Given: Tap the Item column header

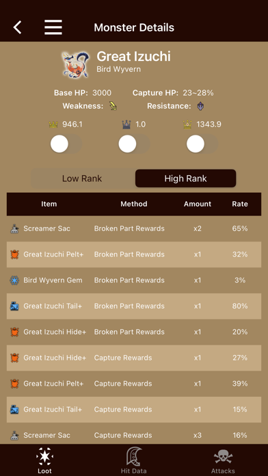Looking at the screenshot, I should click(x=49, y=204).
